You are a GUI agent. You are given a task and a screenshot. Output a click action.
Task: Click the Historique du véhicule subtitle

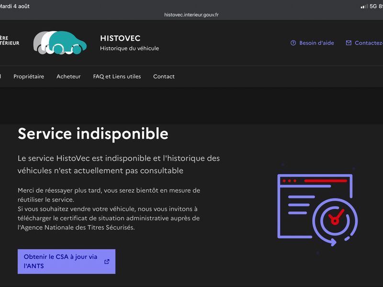129,48
